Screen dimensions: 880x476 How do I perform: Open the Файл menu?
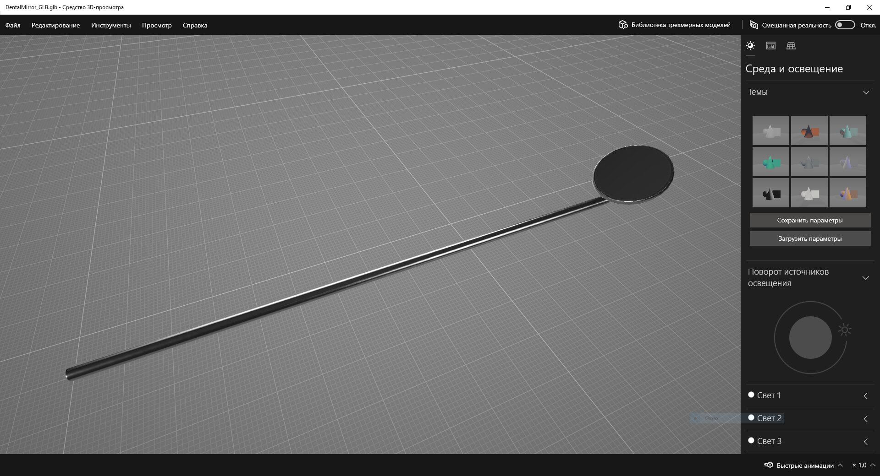(13, 25)
